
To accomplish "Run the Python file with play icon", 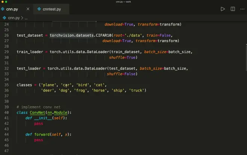I will (223, 9).
